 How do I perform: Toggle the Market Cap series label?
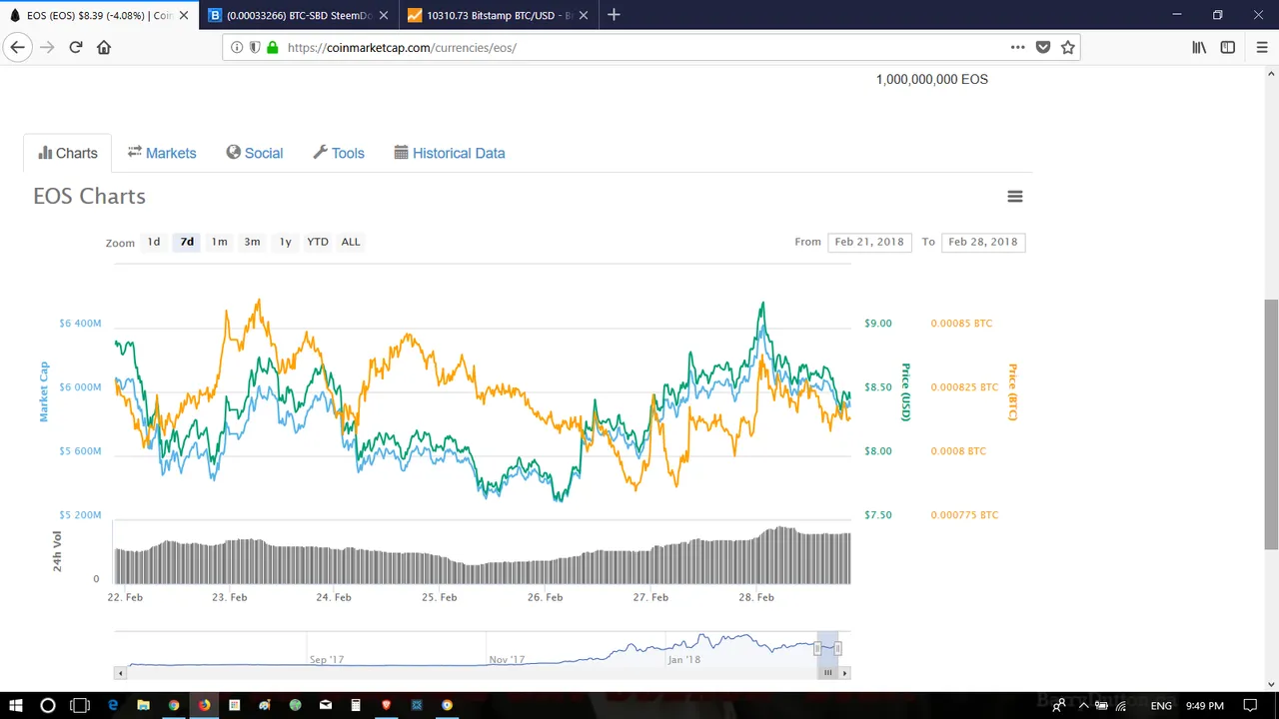pyautogui.click(x=44, y=392)
